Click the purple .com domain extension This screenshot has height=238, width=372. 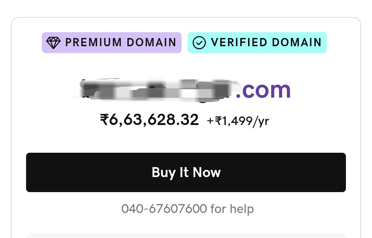coord(263,90)
